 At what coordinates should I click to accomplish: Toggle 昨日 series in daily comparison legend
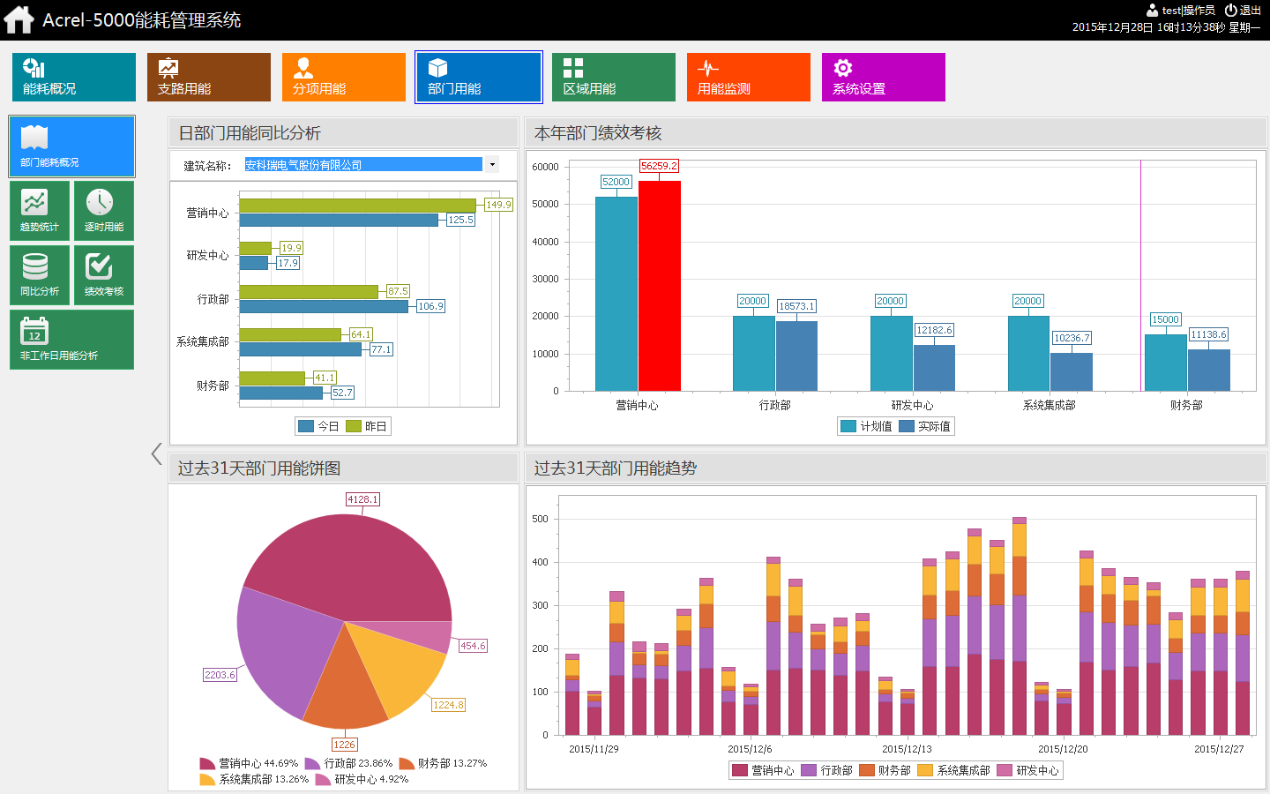coord(366,426)
